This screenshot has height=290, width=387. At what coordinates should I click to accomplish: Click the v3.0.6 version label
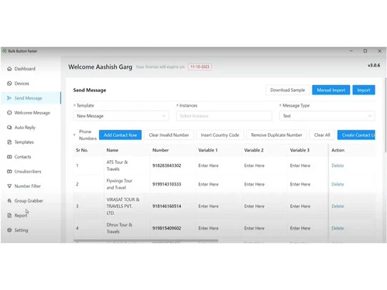[374, 66]
